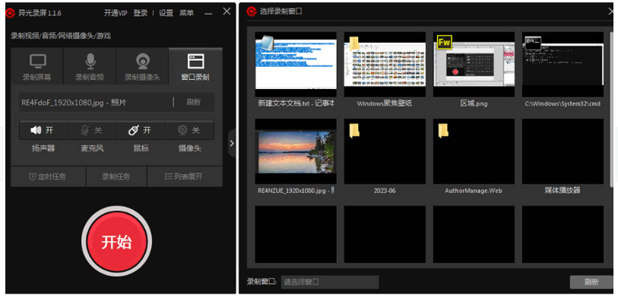The width and height of the screenshot is (618, 298).
Task: Select the 录制摄像头 webcam icon
Action: pyautogui.click(x=142, y=62)
